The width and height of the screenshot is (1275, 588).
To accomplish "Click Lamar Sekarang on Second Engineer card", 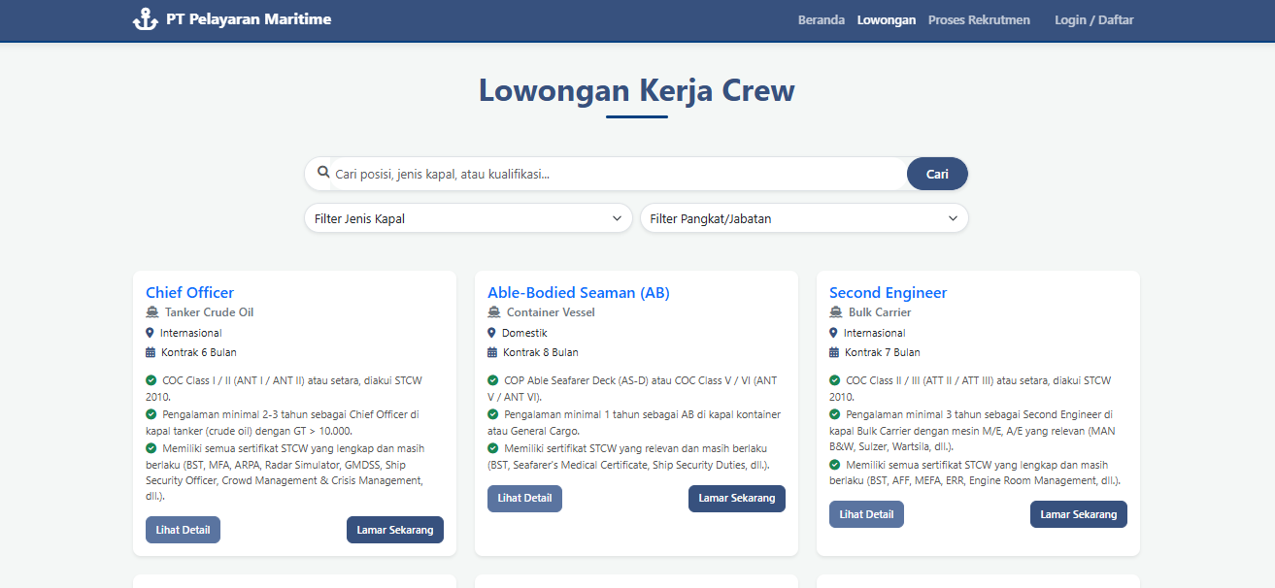I will click(1078, 514).
